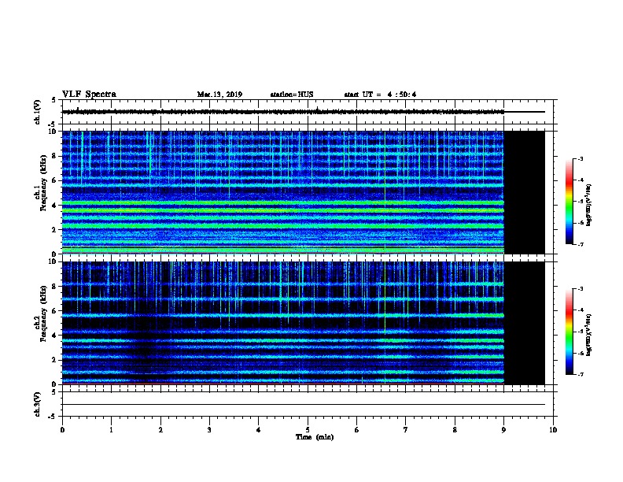
Task: Click the ch.2 spectrogram "4" kHz tick label
Action: coord(55,336)
